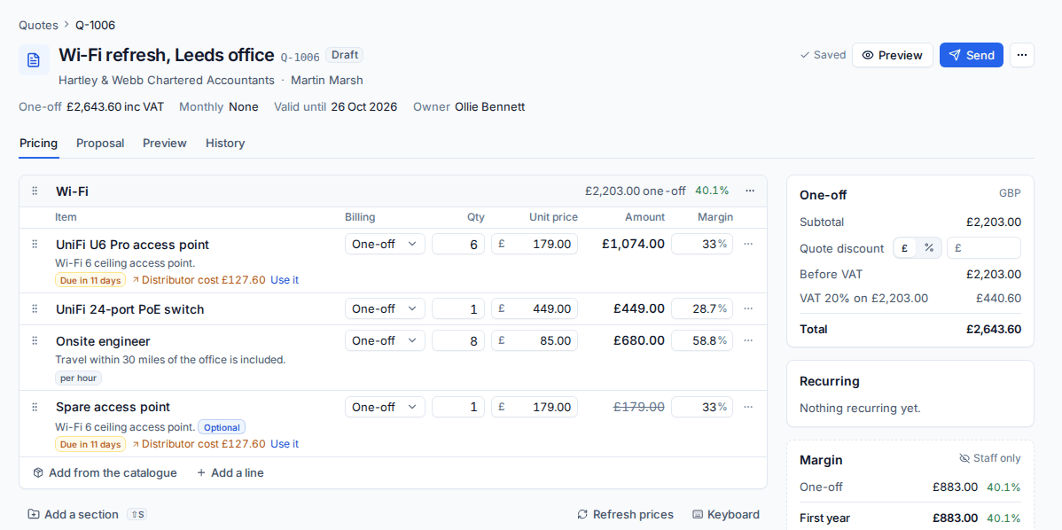Click unit price field showing 449.00

(535, 308)
